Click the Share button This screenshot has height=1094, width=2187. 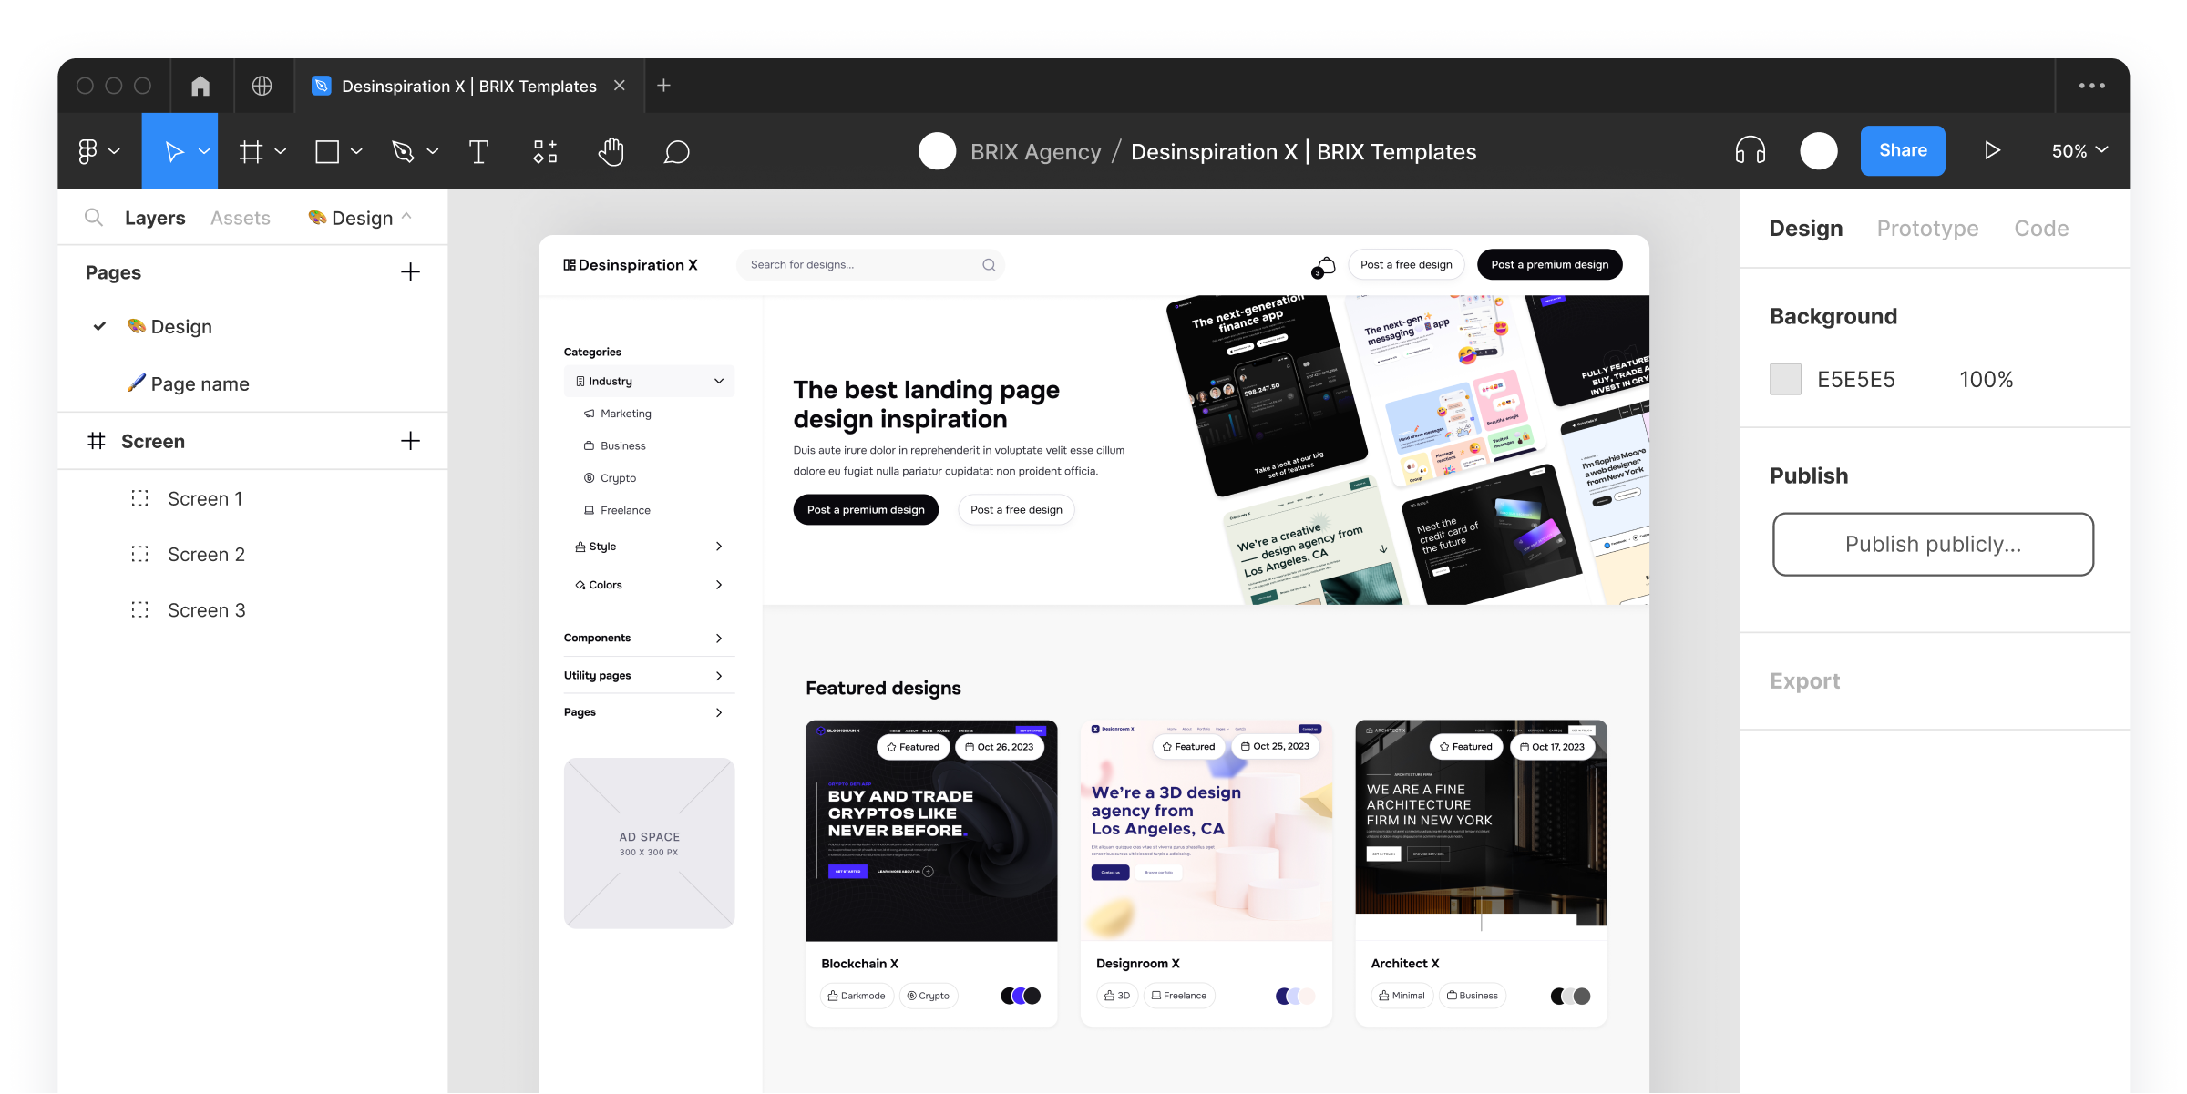tap(1903, 150)
